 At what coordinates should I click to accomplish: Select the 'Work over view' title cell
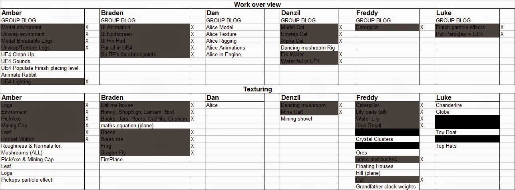[x=257, y=4]
